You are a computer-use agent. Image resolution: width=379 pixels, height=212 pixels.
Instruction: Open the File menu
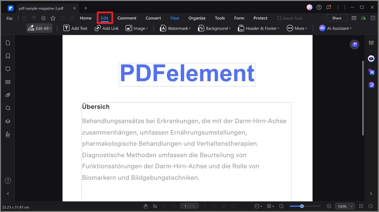pyautogui.click(x=9, y=18)
